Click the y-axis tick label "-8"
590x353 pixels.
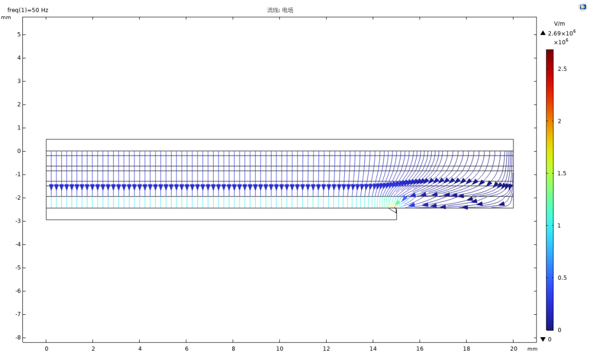(x=17, y=338)
